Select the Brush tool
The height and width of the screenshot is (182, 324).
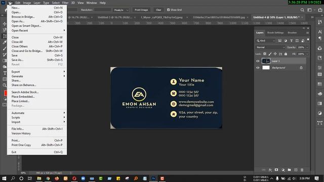click(5, 49)
